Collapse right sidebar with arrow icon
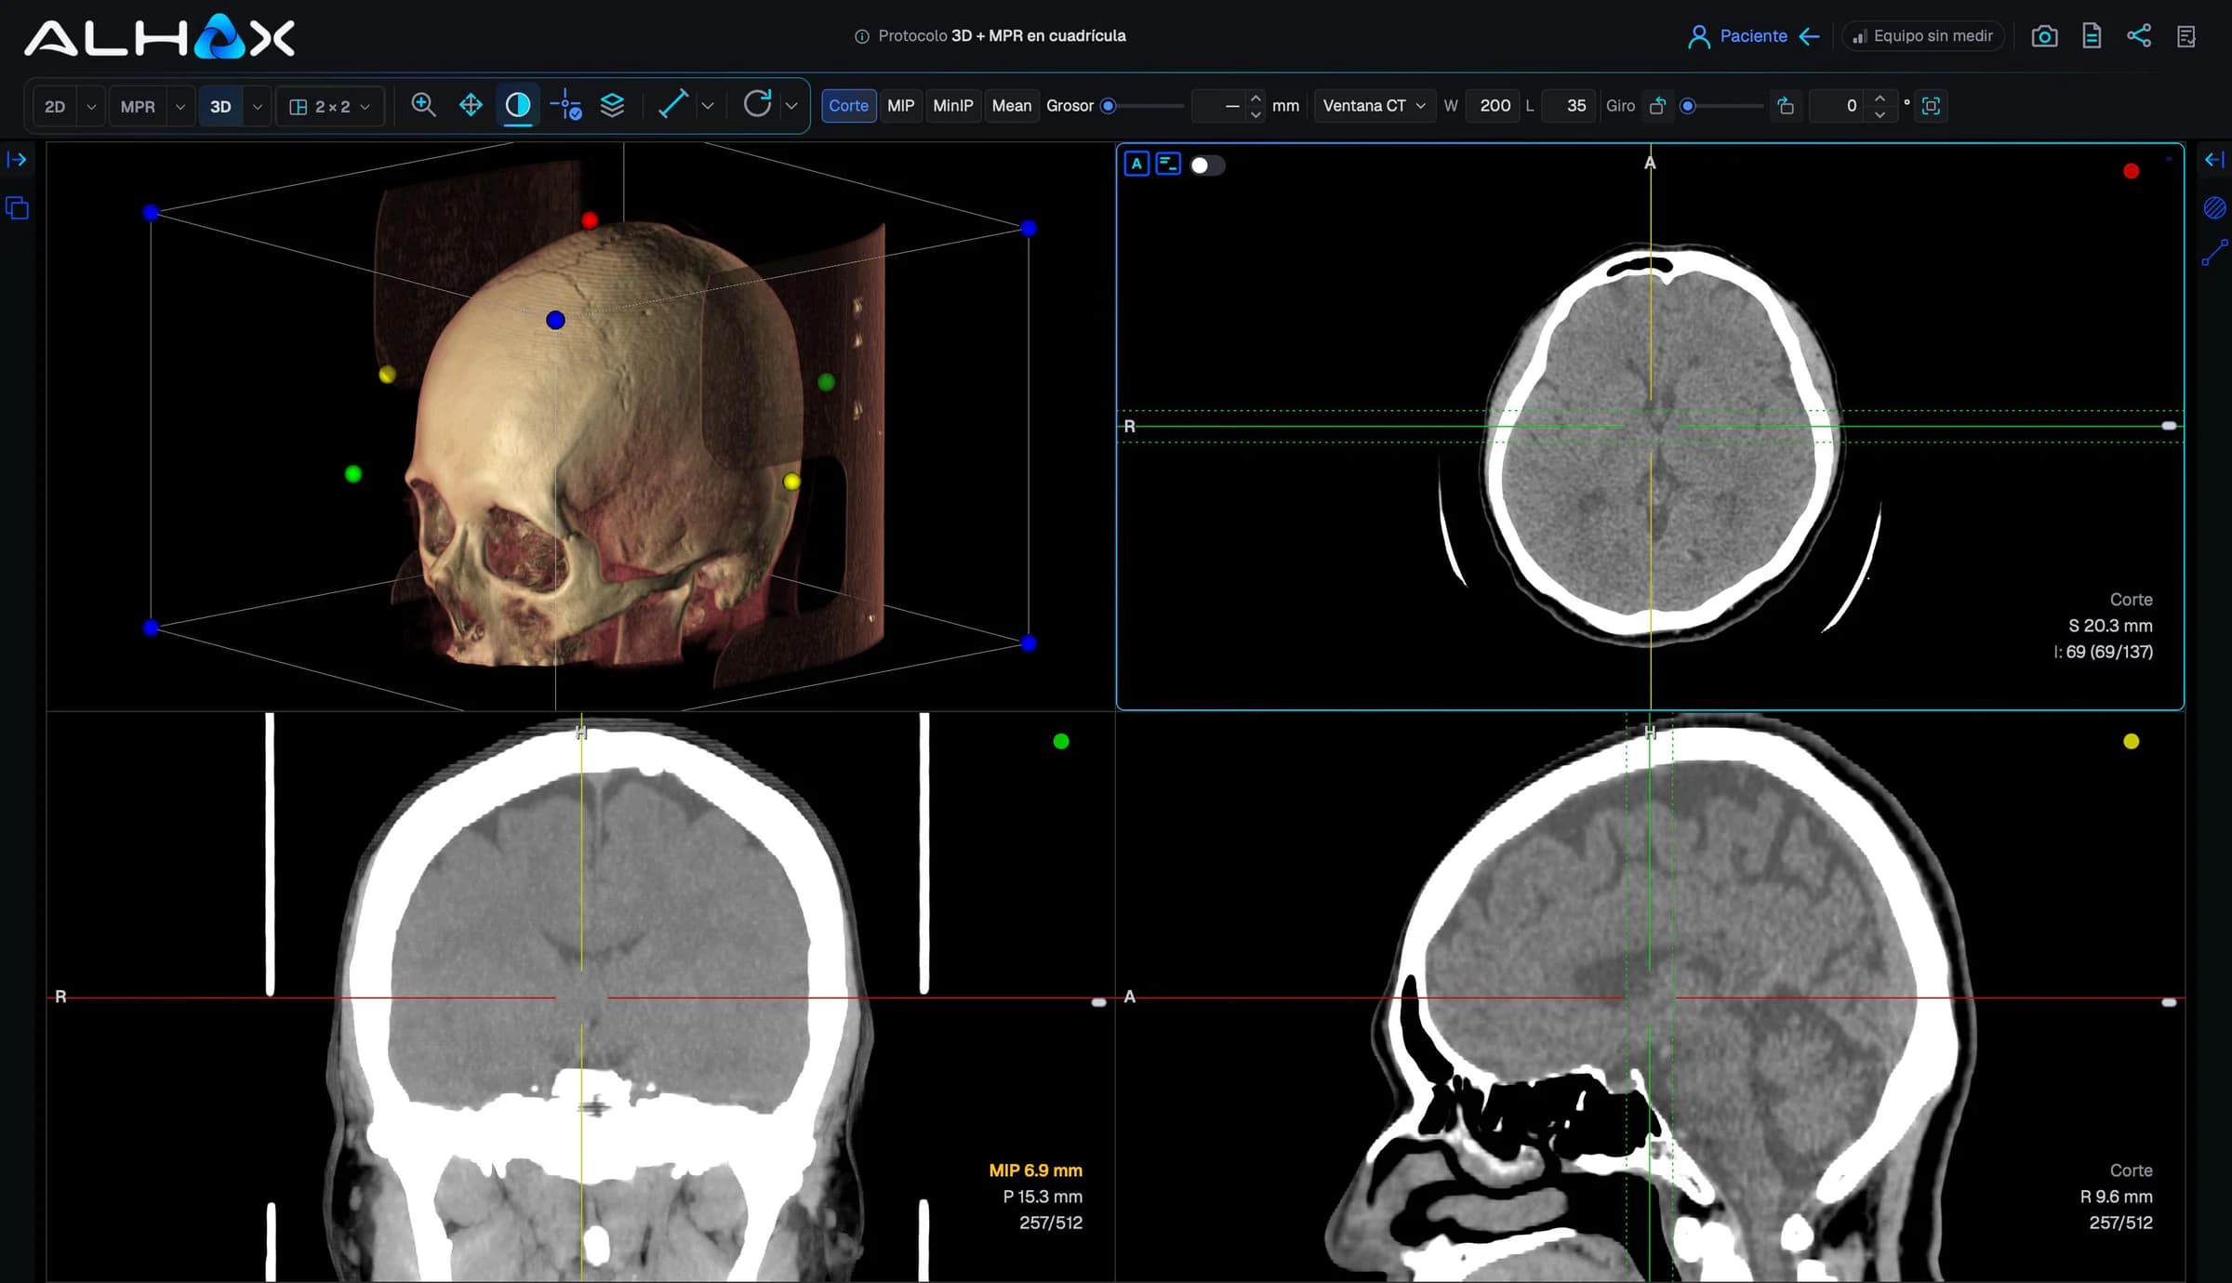 coord(2214,160)
